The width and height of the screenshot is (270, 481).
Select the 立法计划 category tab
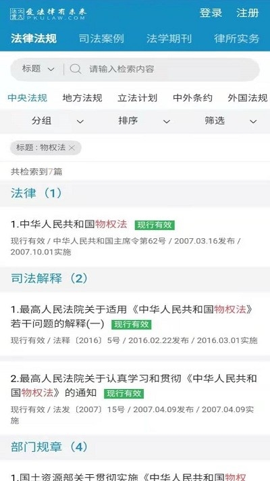coord(138,98)
